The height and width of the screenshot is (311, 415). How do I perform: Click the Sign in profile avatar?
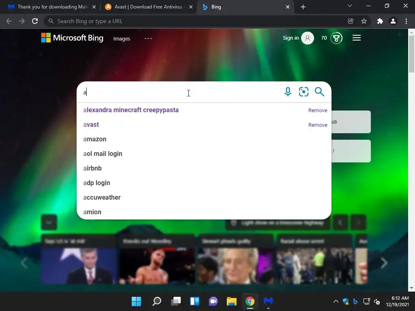tap(308, 38)
